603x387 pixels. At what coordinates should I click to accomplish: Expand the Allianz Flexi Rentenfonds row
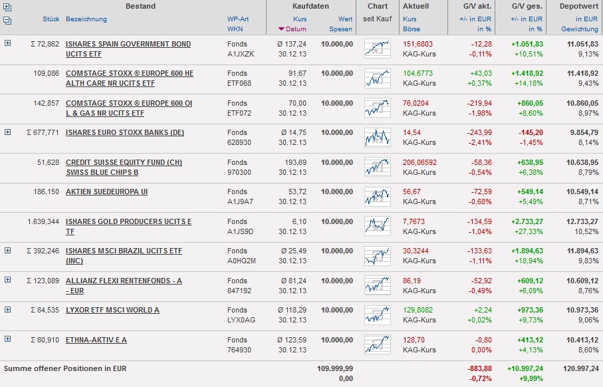tap(8, 279)
